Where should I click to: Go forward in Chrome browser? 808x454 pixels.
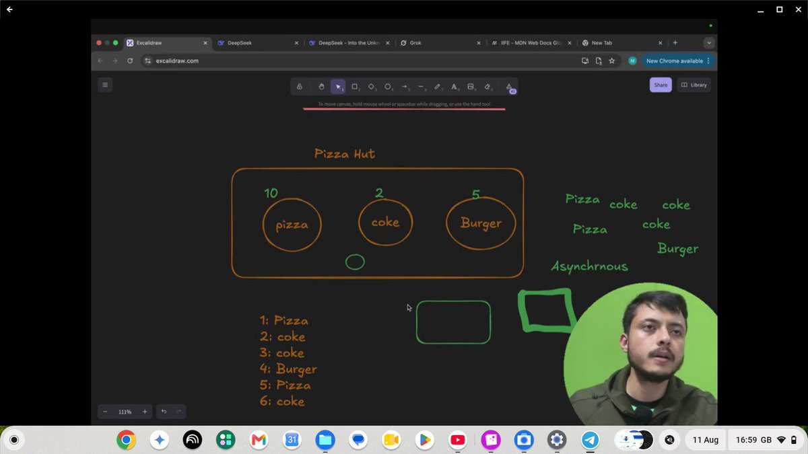point(115,61)
